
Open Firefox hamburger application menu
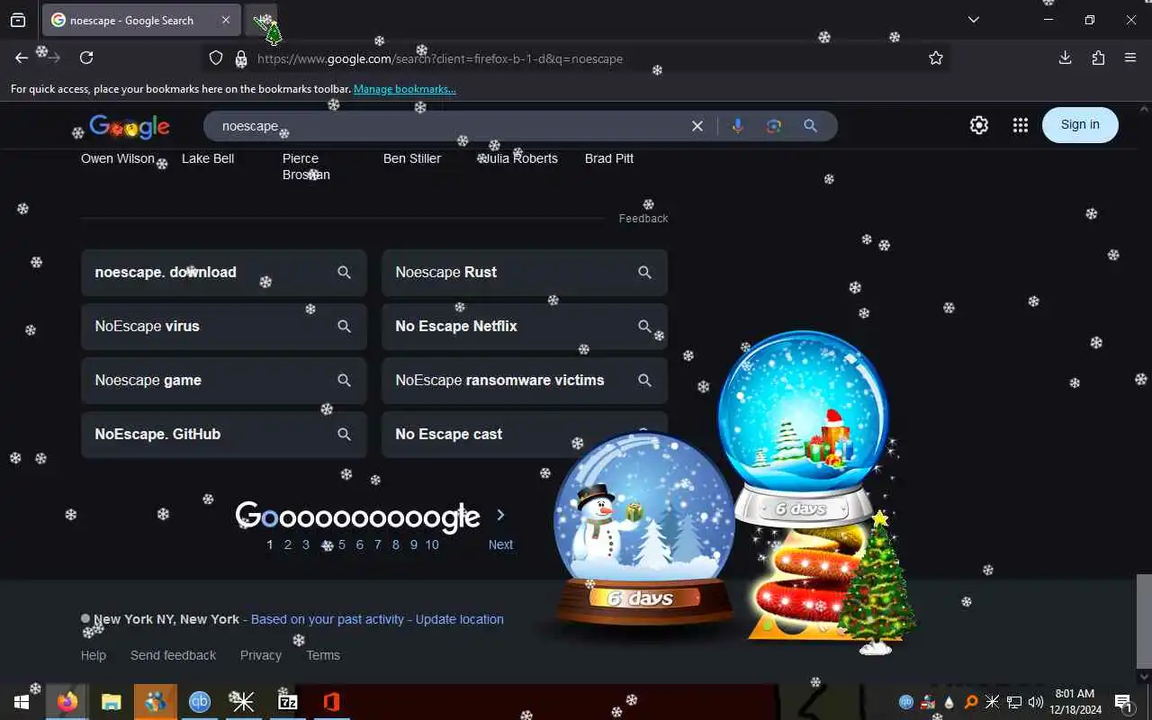[1130, 58]
